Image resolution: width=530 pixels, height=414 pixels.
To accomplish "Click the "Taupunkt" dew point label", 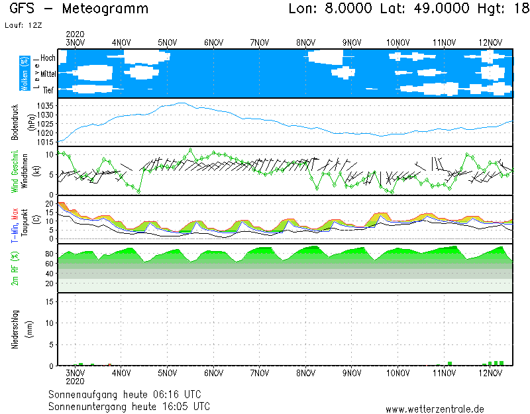I will (24, 223).
